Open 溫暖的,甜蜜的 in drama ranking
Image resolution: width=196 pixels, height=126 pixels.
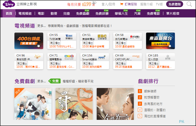[x=155, y=110]
